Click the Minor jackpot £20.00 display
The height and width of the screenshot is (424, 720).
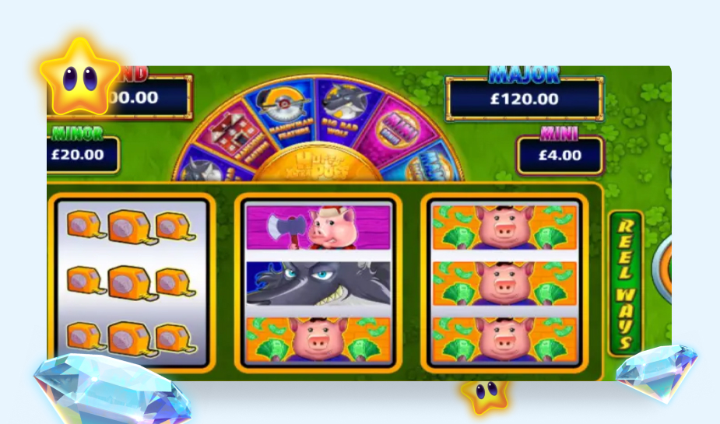tap(82, 154)
